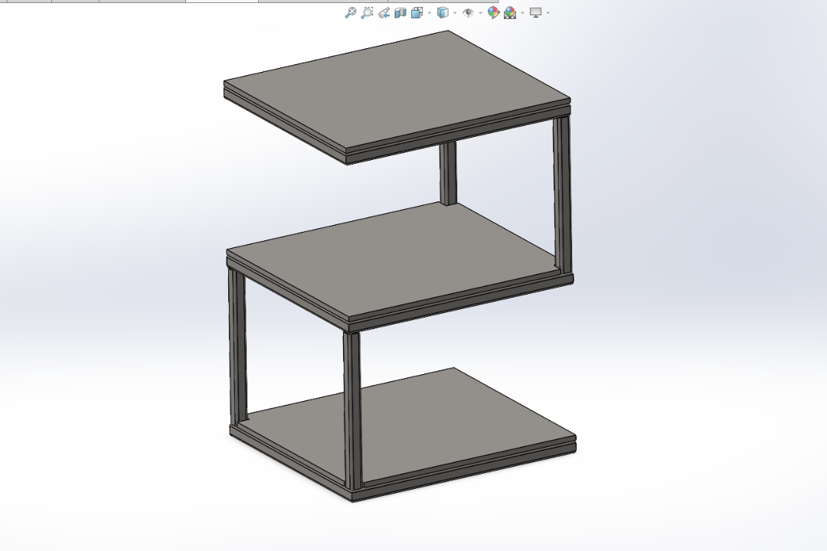Open the View Orientation cube icon
The width and height of the screenshot is (827, 551).
click(x=417, y=13)
